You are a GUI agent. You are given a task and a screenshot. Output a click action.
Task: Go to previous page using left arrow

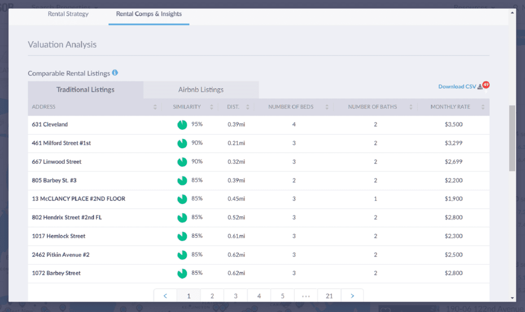click(165, 296)
